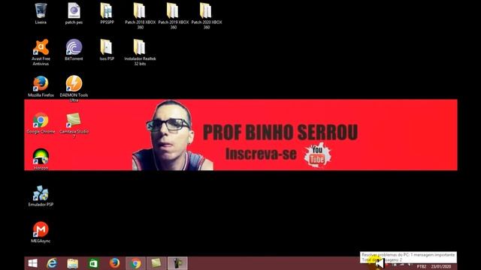The height and width of the screenshot is (270, 481).
Task: Open Firefox from the taskbar
Action: click(x=115, y=263)
